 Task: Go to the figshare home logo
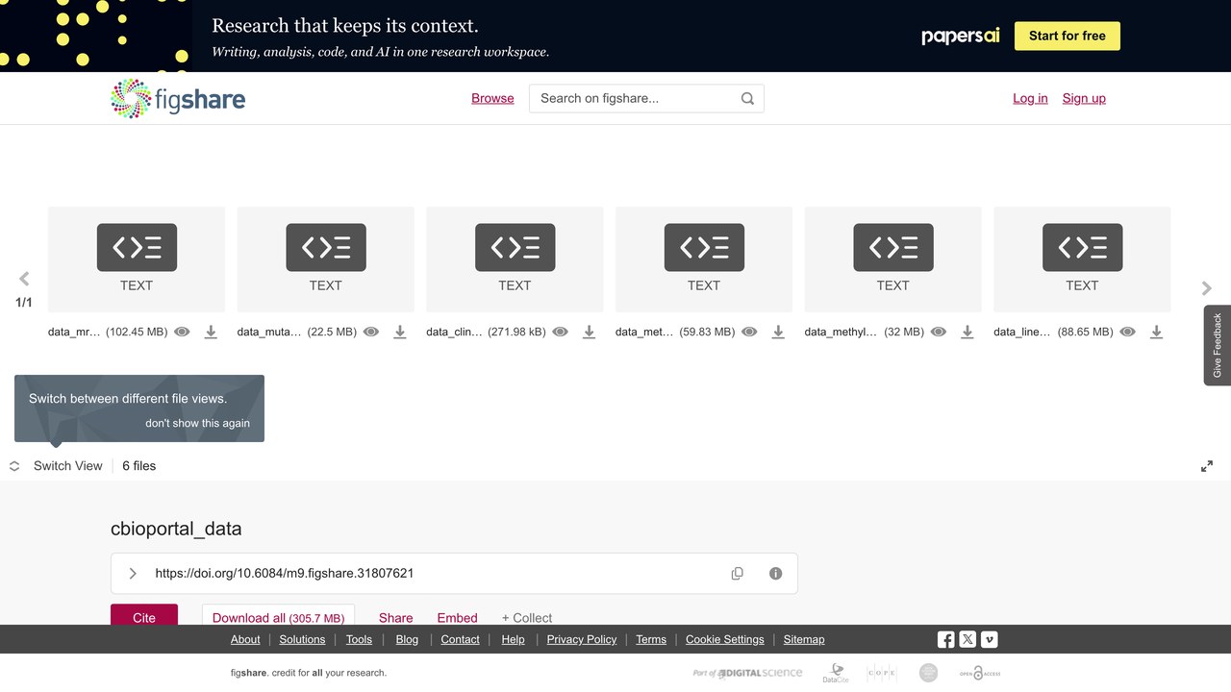(178, 98)
